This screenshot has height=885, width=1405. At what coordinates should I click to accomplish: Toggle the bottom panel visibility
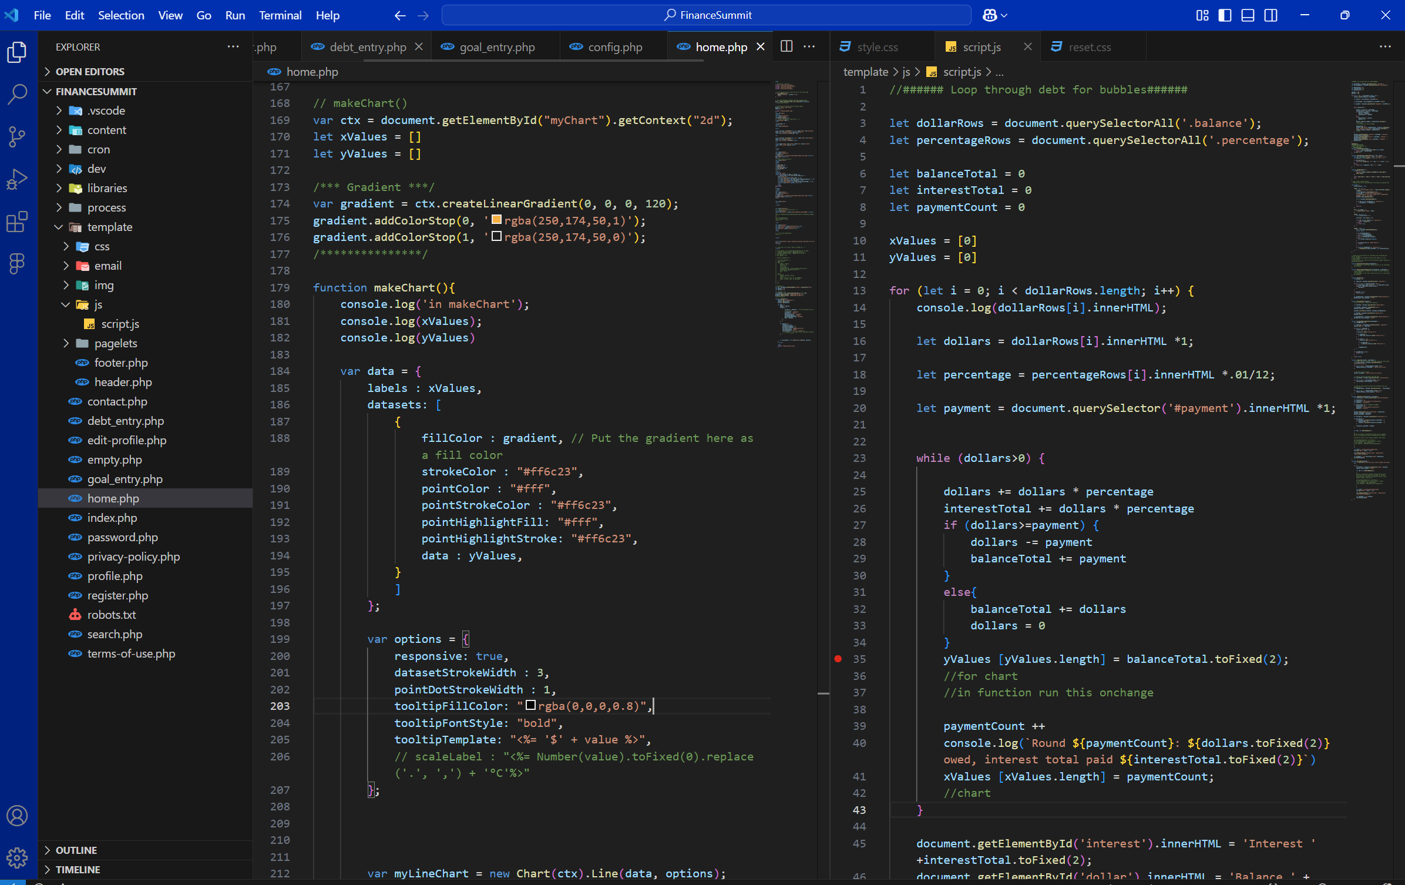[x=1248, y=15]
